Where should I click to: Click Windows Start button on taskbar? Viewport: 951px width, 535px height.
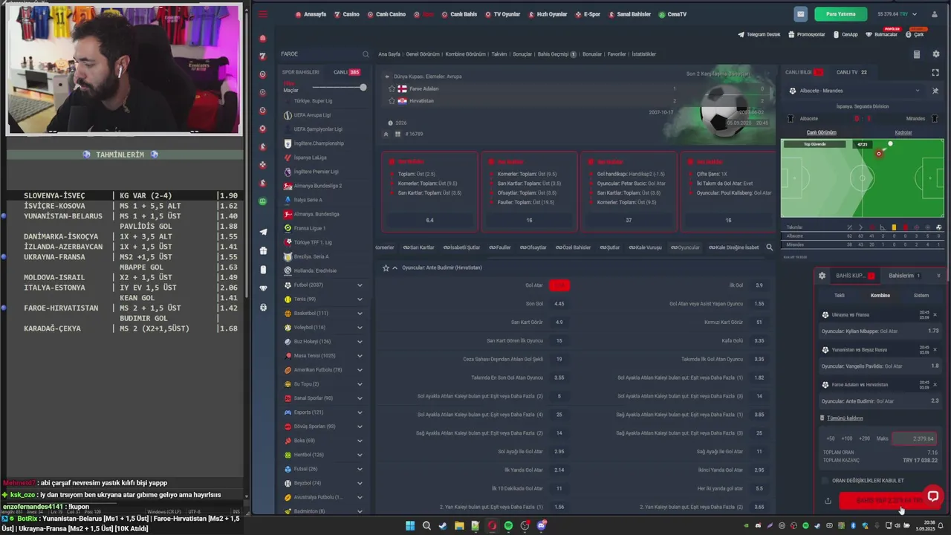(409, 526)
